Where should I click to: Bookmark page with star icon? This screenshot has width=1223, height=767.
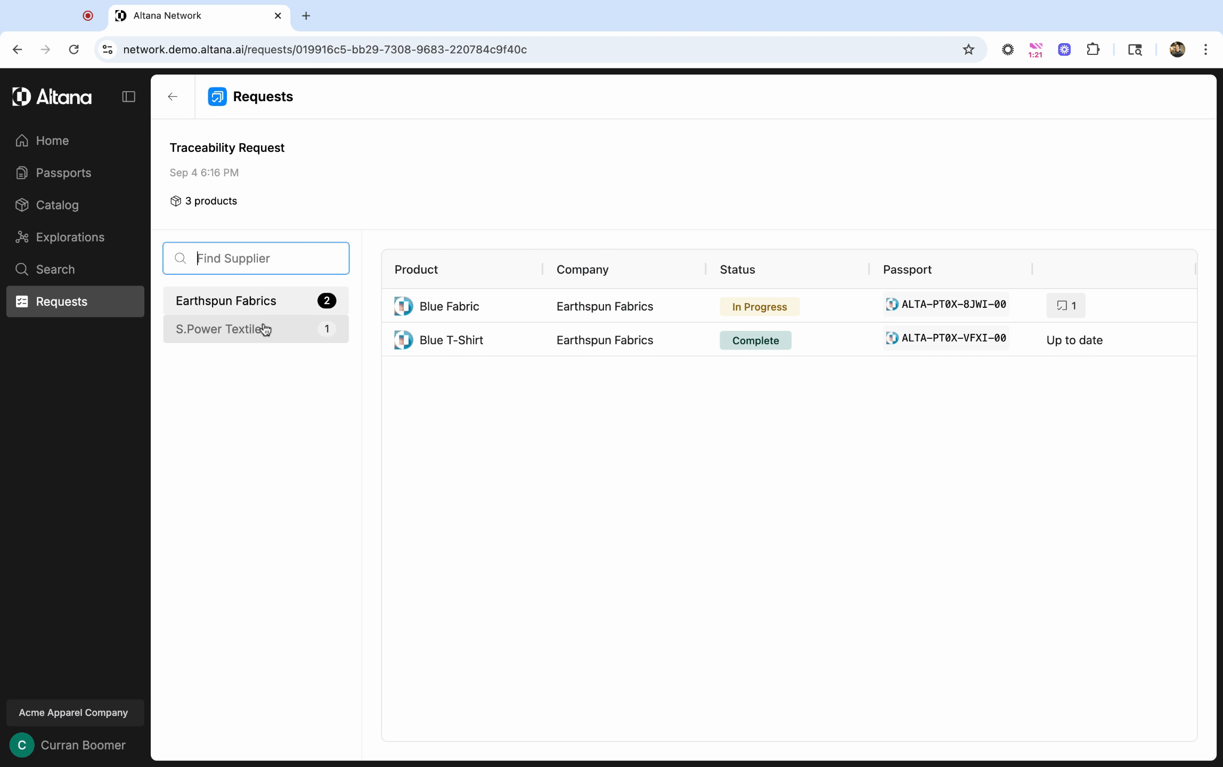coord(968,50)
